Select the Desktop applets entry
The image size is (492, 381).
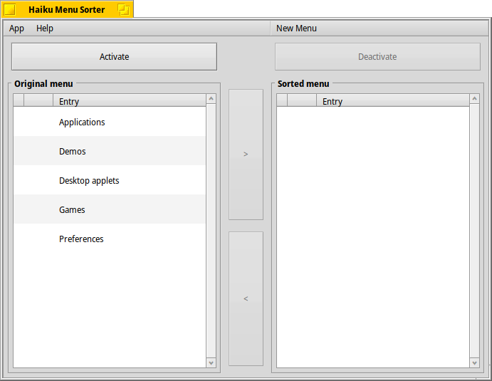coord(110,180)
